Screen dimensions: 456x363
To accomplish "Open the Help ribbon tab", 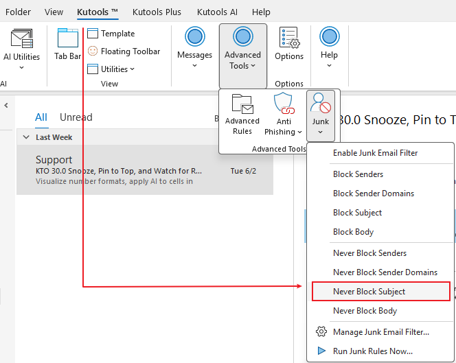I will [261, 12].
